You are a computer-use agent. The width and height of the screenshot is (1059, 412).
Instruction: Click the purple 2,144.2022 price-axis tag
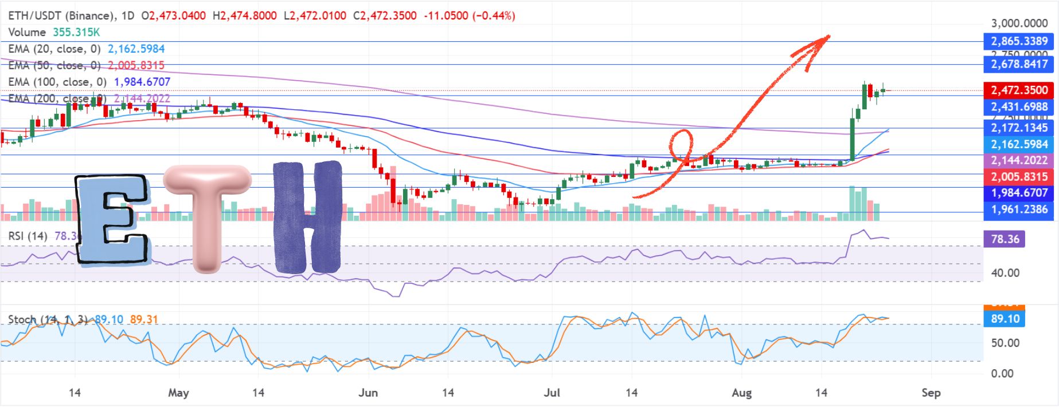(1019, 160)
